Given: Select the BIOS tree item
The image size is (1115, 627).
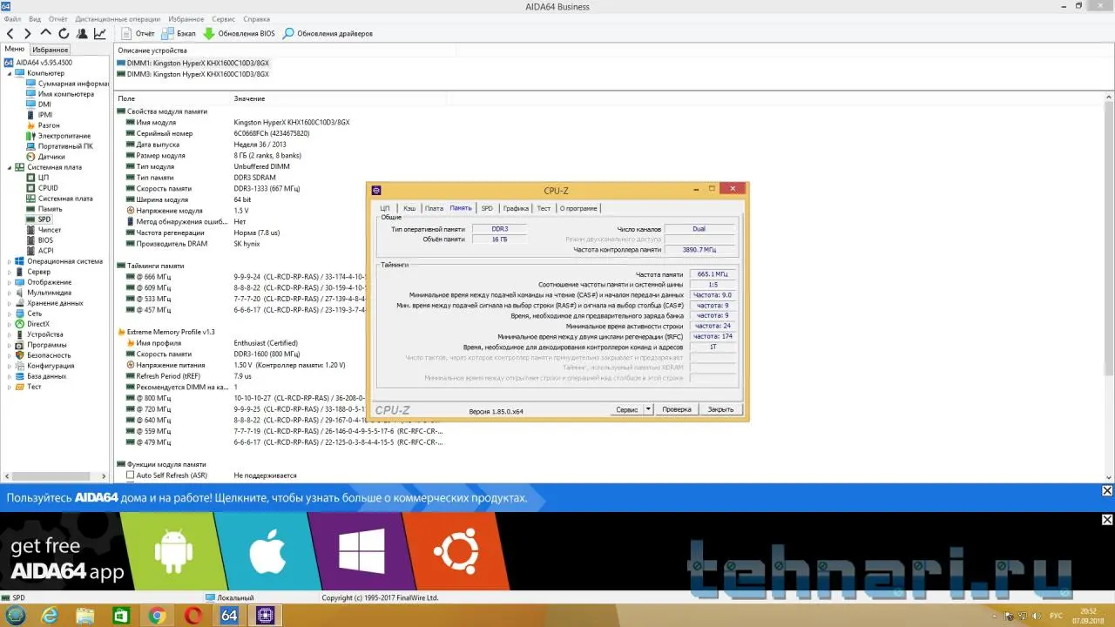Looking at the screenshot, I should [45, 240].
